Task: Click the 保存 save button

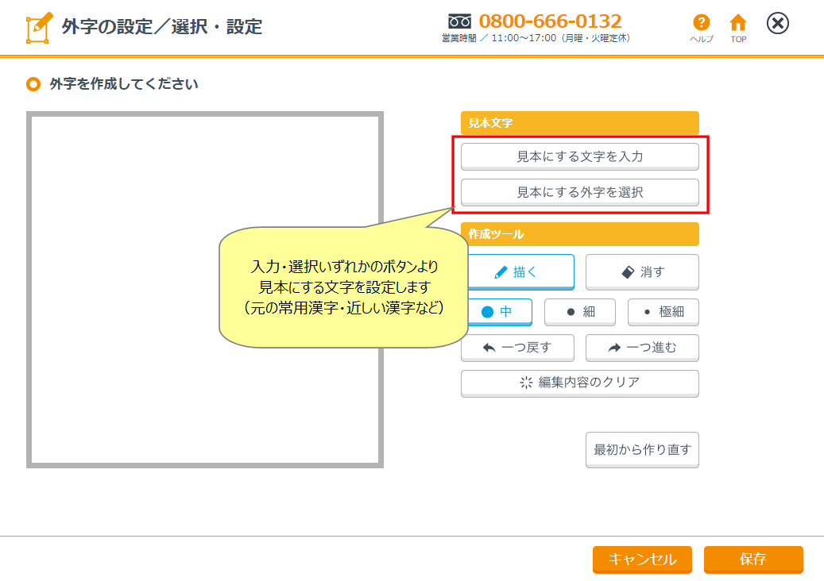Action: click(752, 559)
